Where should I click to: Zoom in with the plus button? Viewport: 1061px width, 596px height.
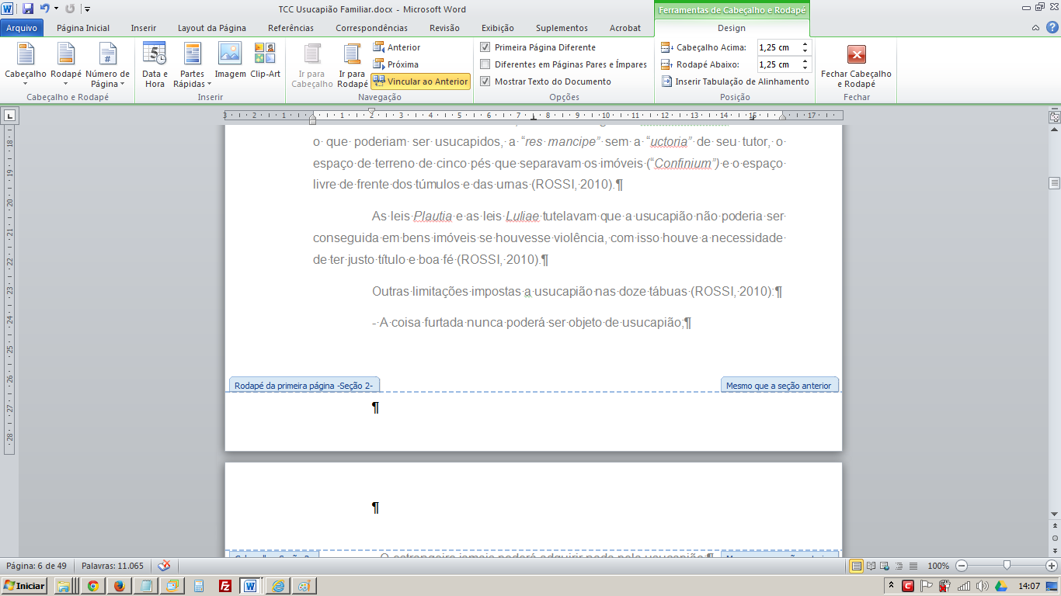pos(1052,566)
